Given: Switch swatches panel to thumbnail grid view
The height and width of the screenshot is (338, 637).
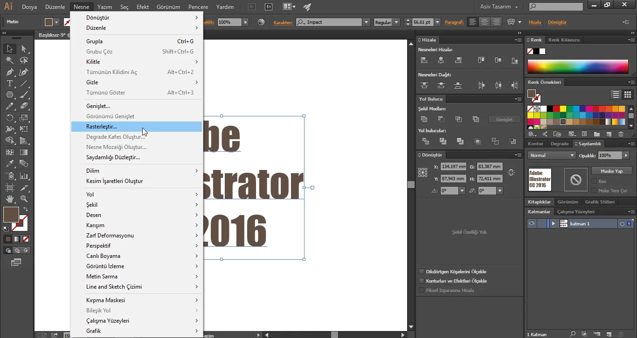Looking at the screenshot, I should click(627, 95).
